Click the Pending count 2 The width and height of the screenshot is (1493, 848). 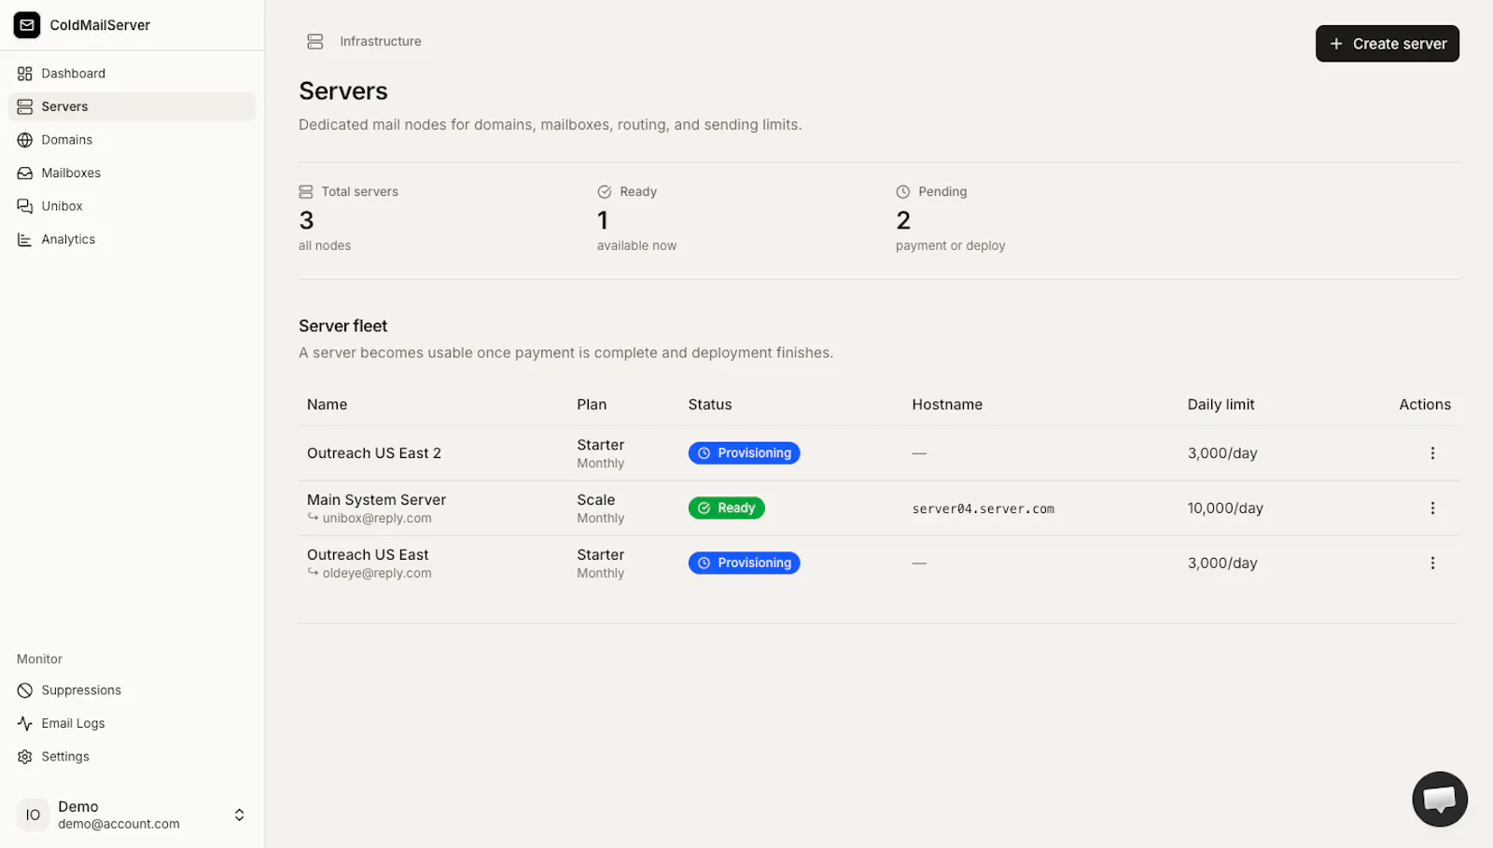[x=903, y=220]
